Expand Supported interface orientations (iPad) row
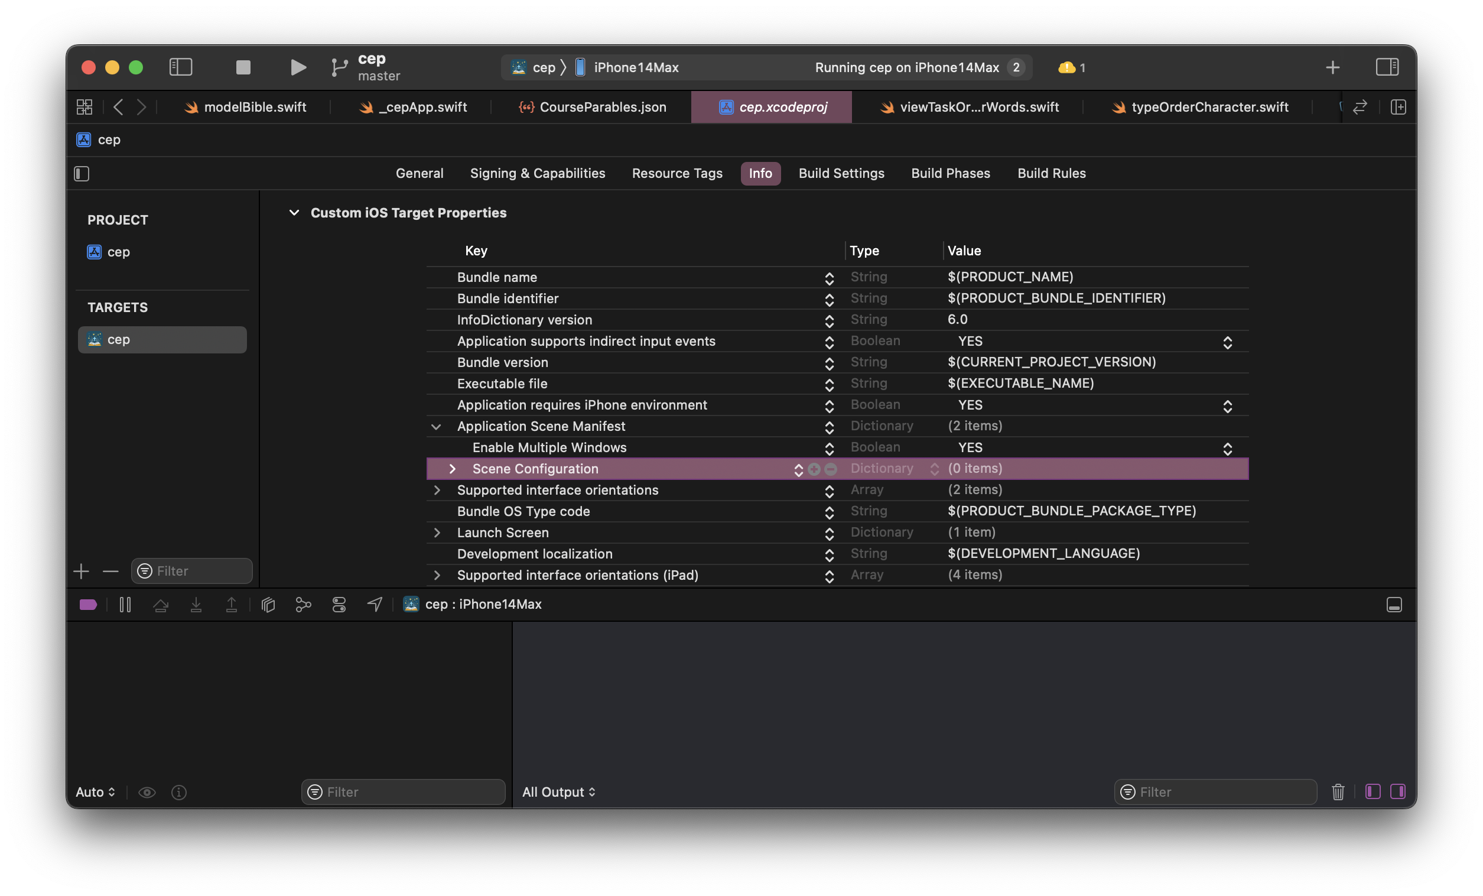The image size is (1483, 896). point(437,575)
